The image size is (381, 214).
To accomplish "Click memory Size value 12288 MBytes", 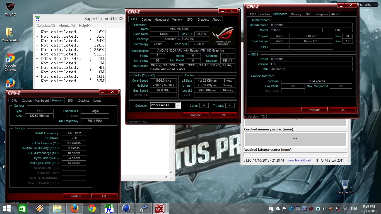I will [39, 116].
